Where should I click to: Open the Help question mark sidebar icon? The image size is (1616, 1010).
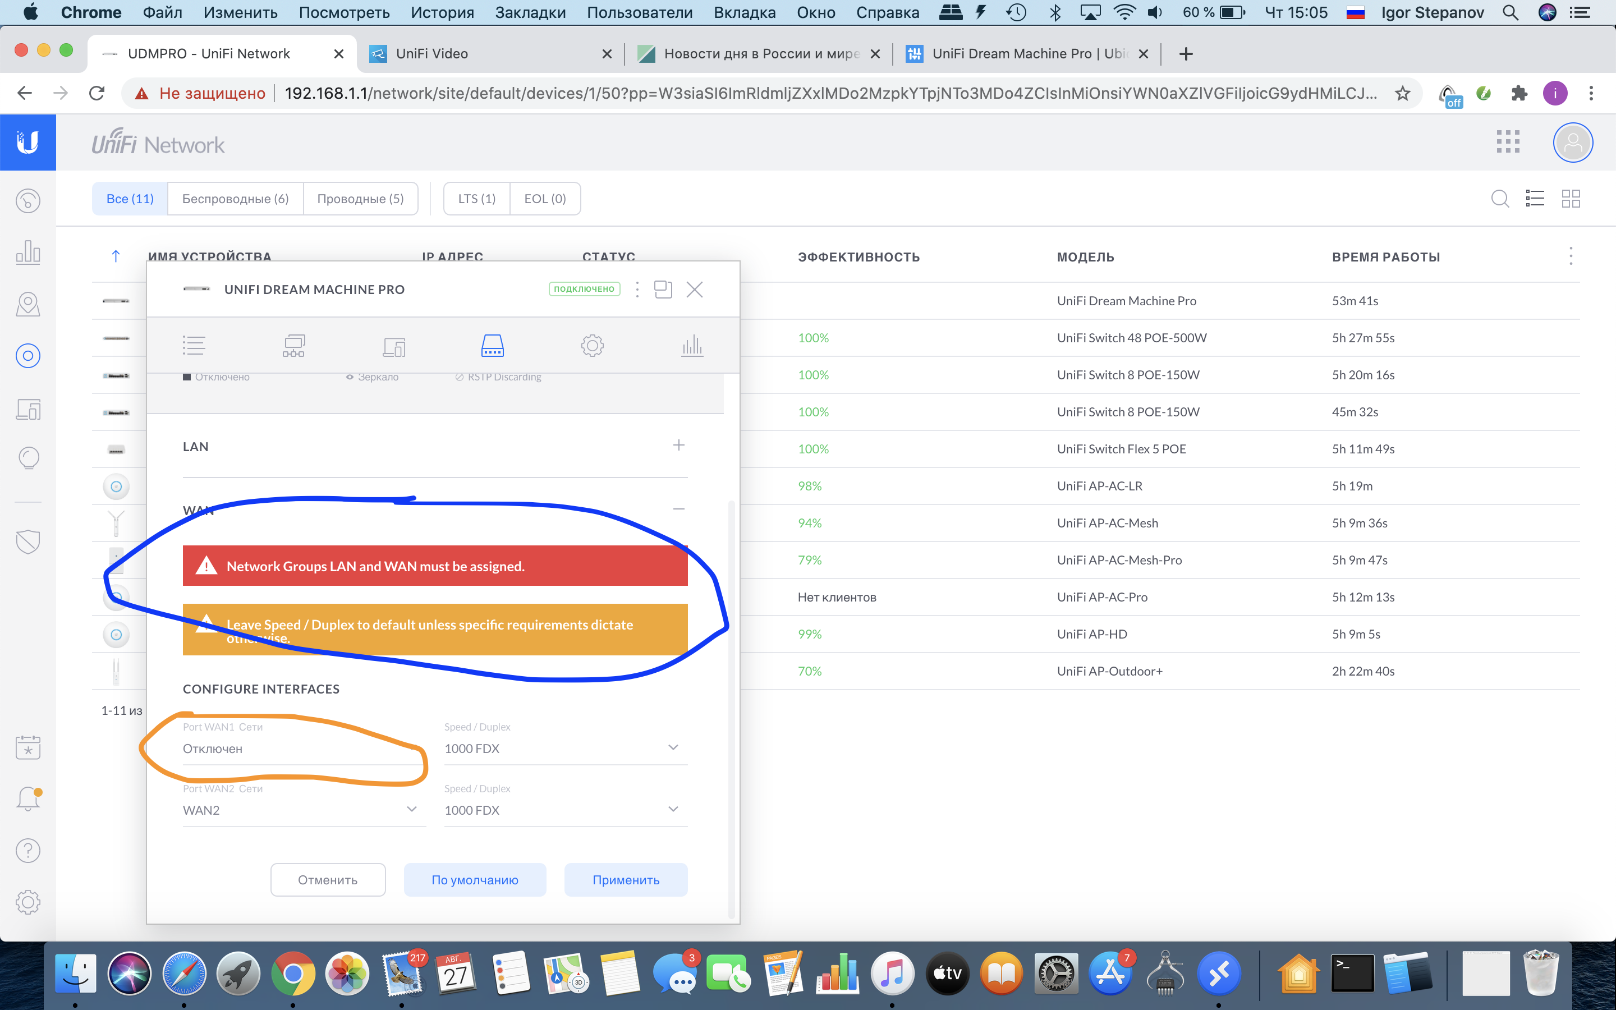pyautogui.click(x=28, y=850)
